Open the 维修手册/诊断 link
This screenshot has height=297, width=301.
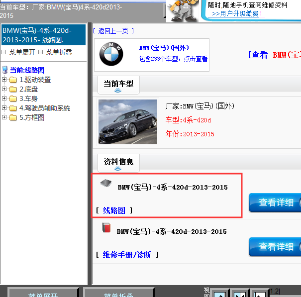[x=127, y=255]
